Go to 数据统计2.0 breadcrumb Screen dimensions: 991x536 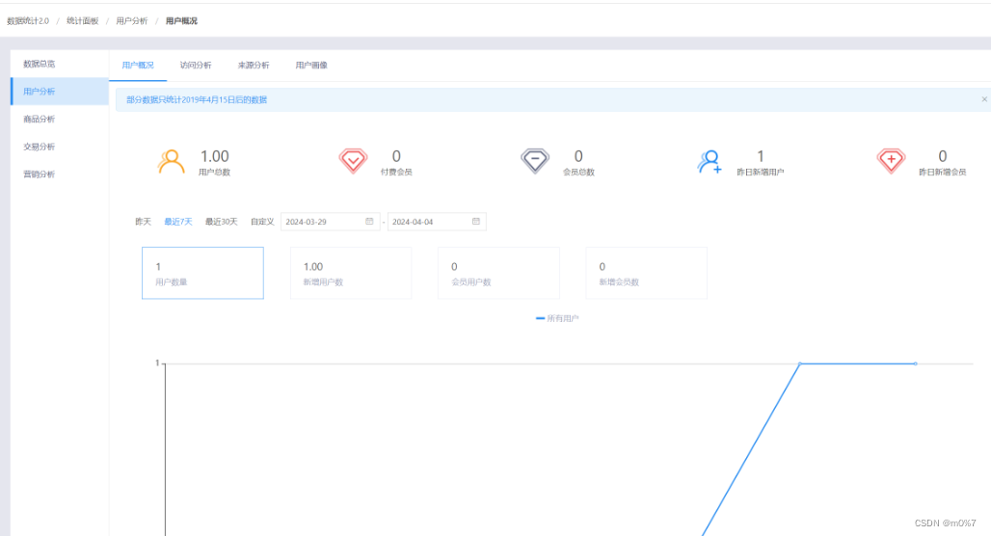click(28, 21)
